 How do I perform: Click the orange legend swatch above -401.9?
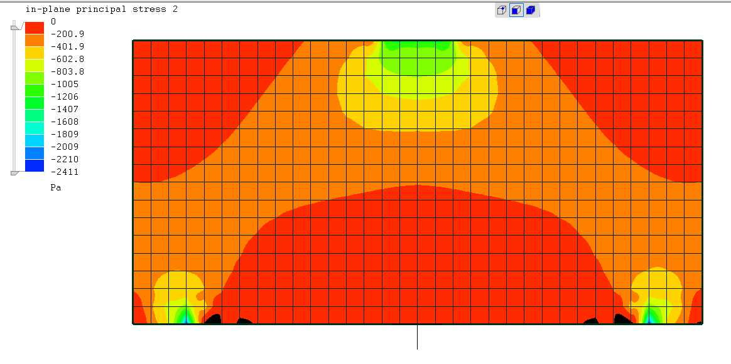[35, 41]
